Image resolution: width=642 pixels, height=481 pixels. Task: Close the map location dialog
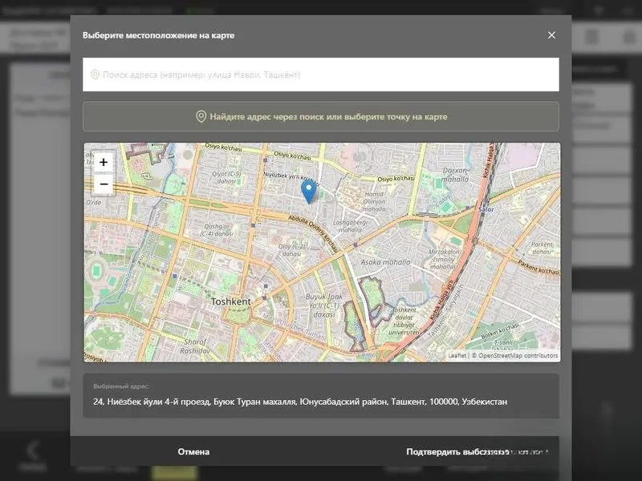pos(551,35)
